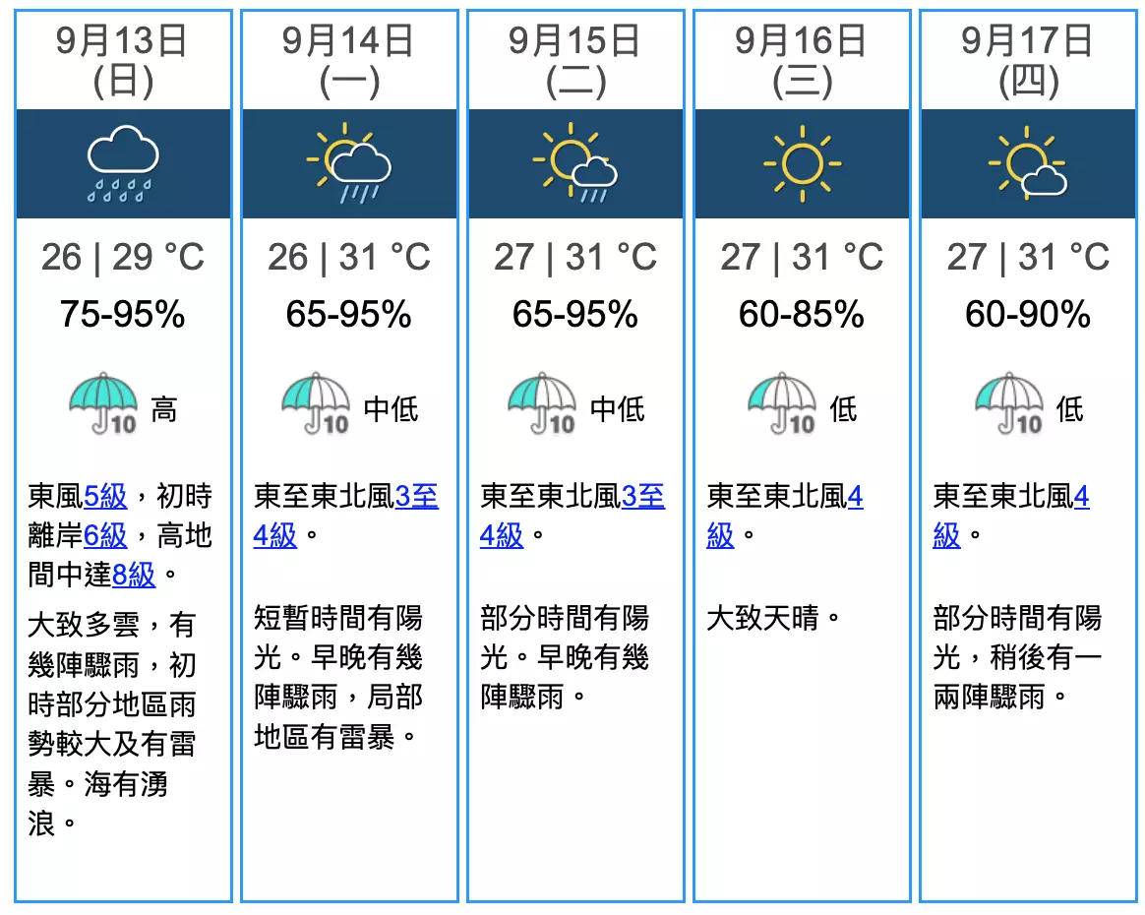Select the 9月13日 (日) date header
This screenshot has height=915, width=1145.
123,61
